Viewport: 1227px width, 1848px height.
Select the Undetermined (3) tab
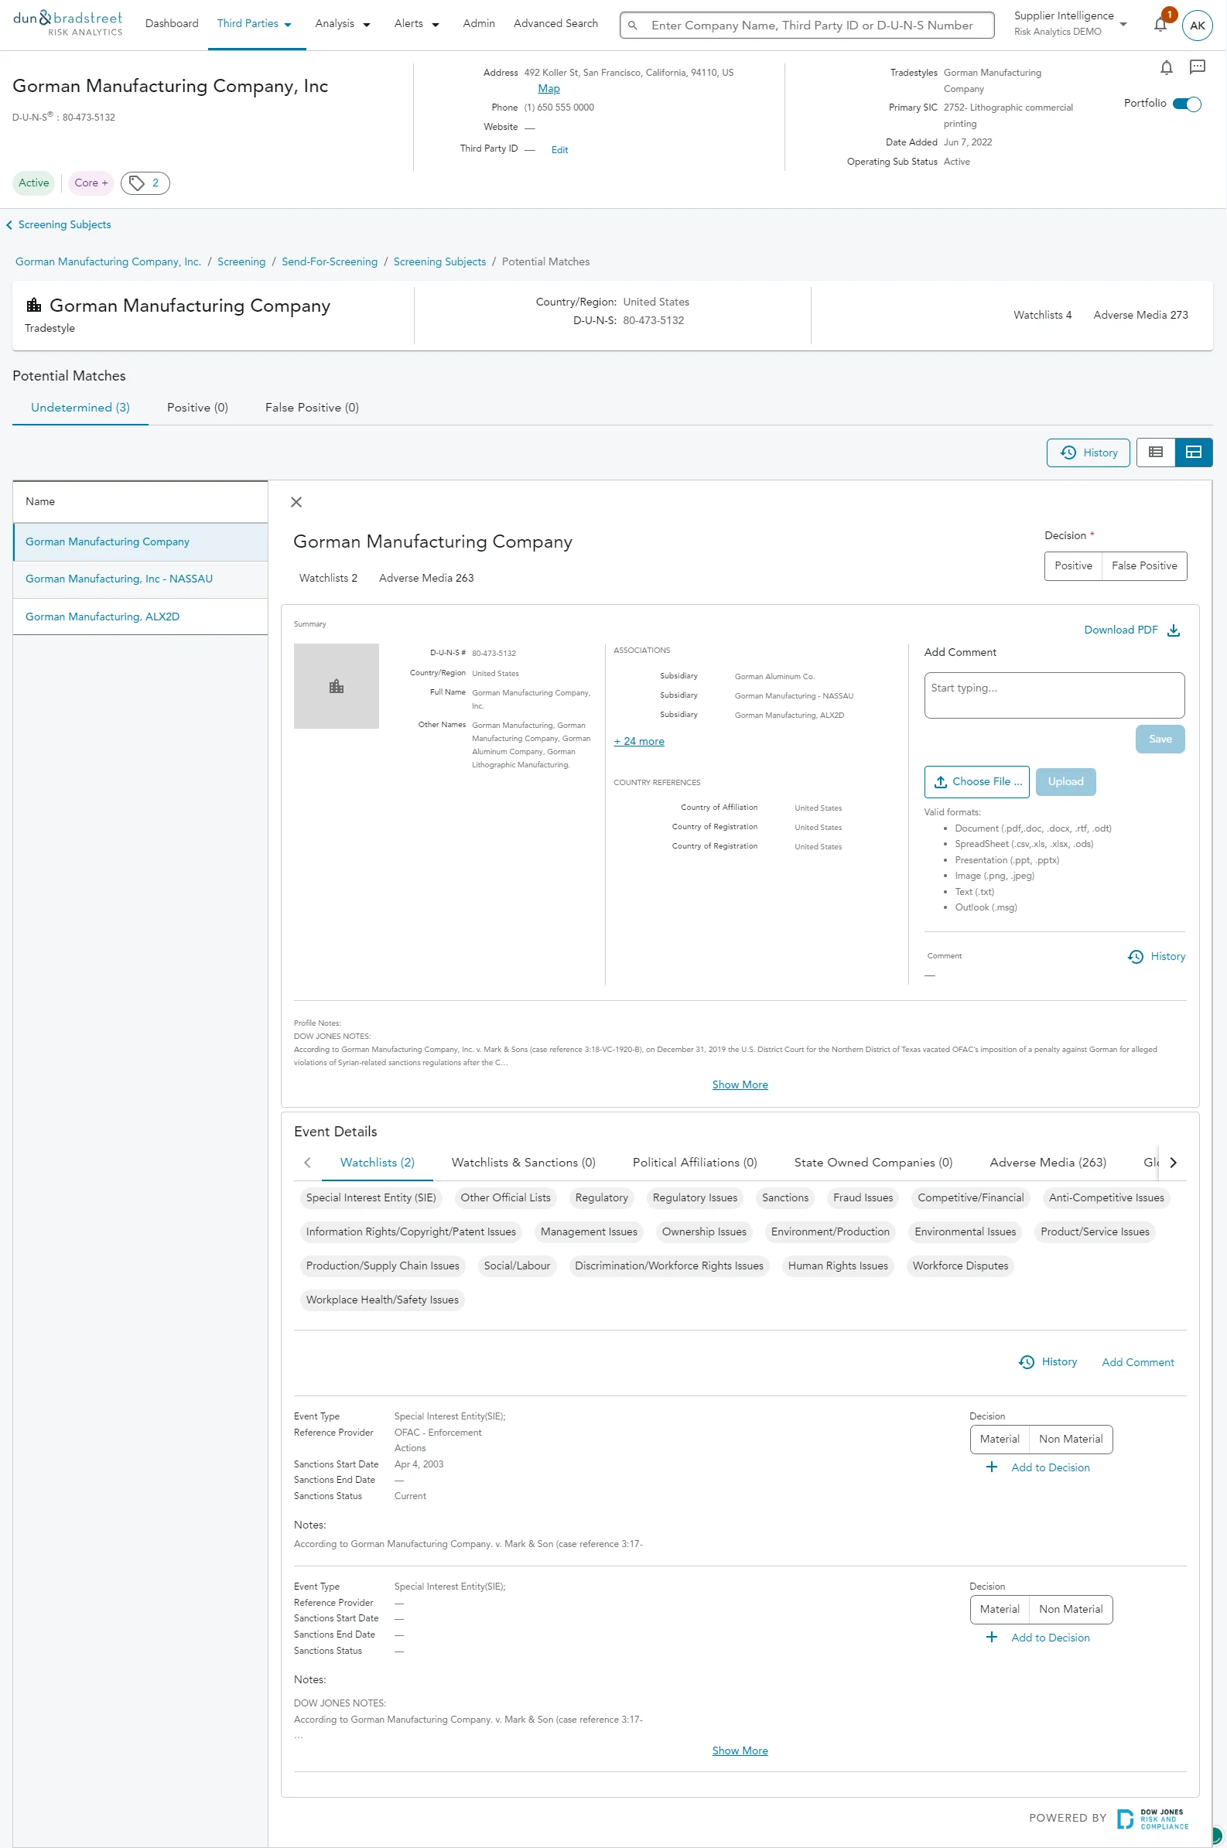80,408
